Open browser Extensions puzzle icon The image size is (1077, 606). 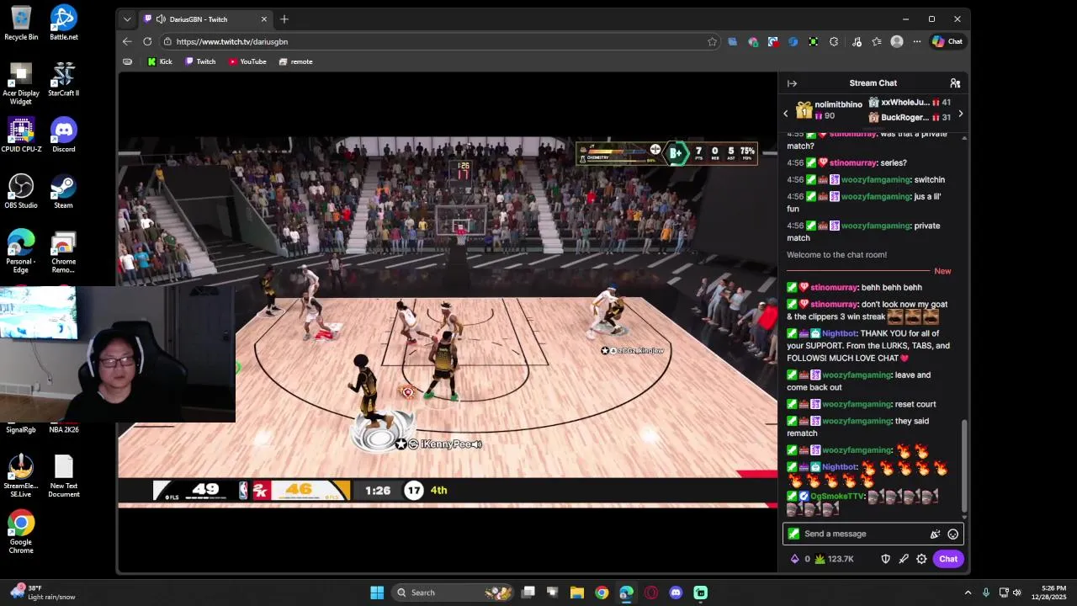834,41
